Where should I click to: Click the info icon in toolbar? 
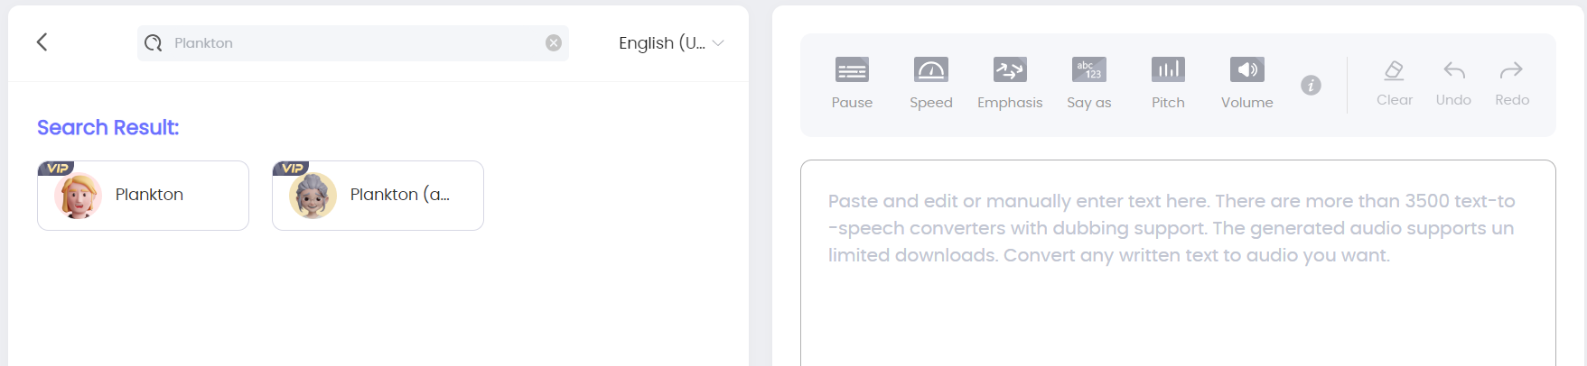click(1311, 85)
